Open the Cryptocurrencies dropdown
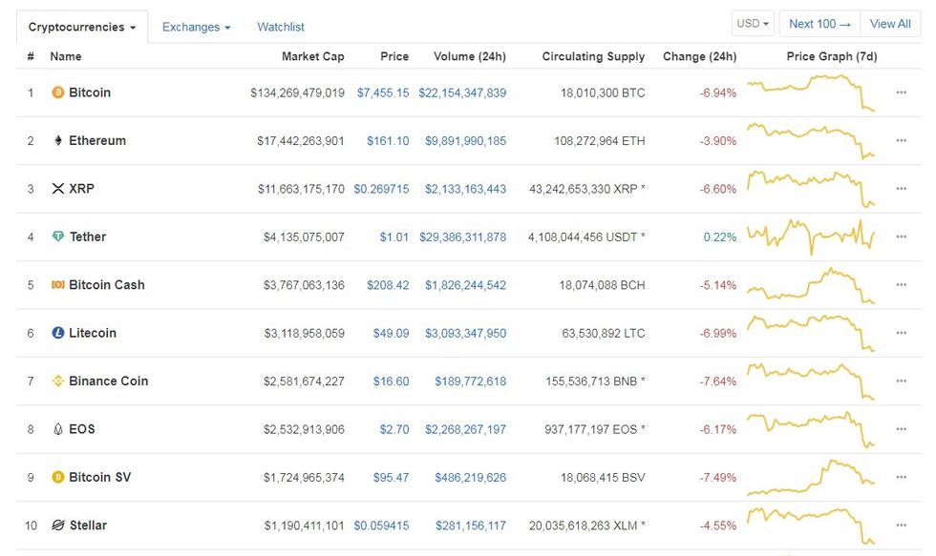The height and width of the screenshot is (556, 936). tap(82, 27)
